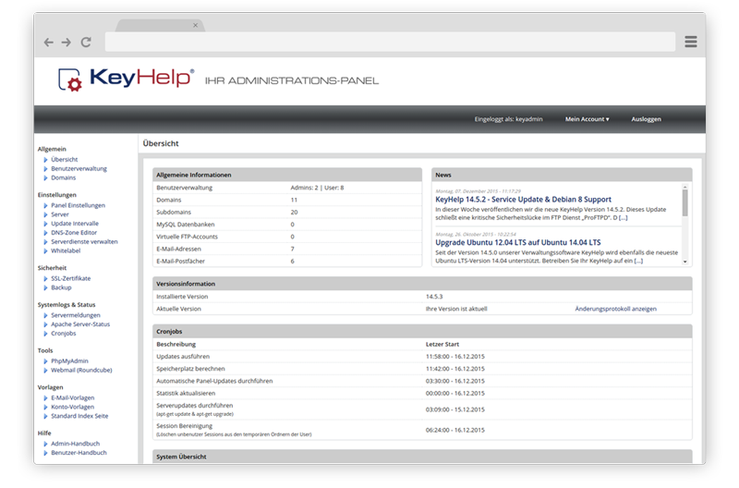Click the Session Bereinigung row
The width and height of the screenshot is (739, 488).
(x=422, y=430)
